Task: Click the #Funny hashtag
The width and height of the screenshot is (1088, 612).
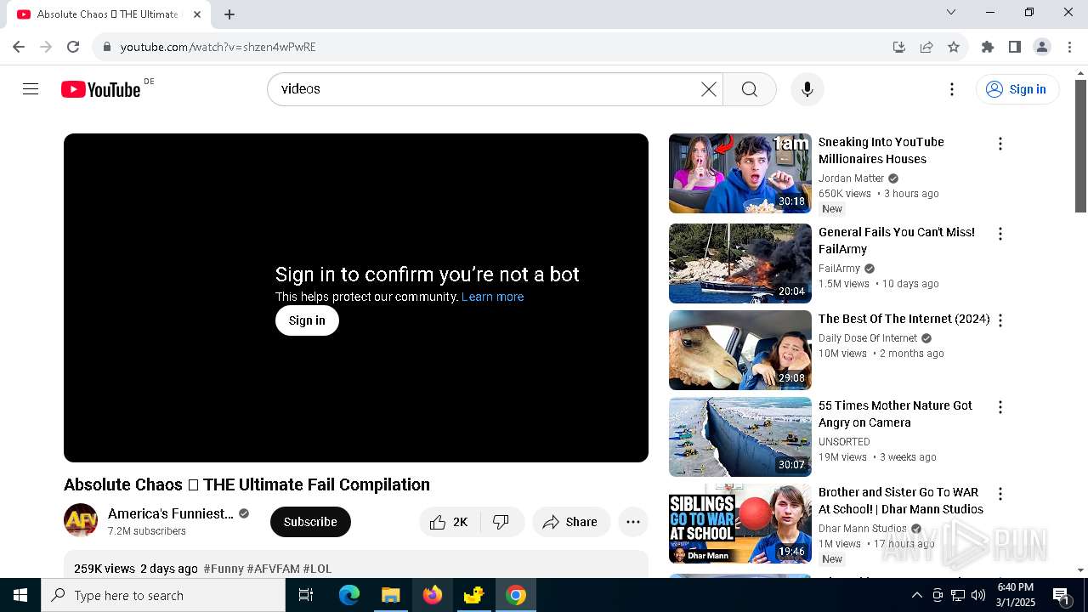Action: (224, 569)
